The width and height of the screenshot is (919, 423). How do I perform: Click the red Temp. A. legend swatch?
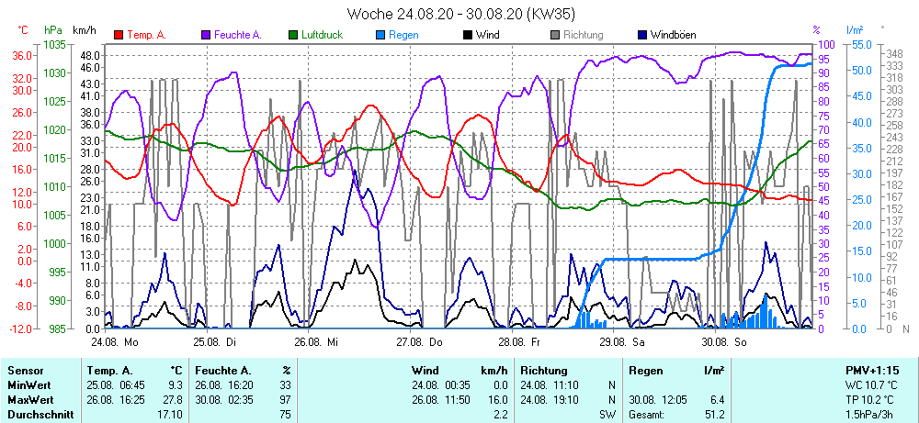tap(119, 35)
